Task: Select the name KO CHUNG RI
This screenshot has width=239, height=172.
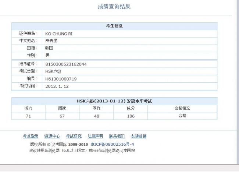Action: [59, 34]
